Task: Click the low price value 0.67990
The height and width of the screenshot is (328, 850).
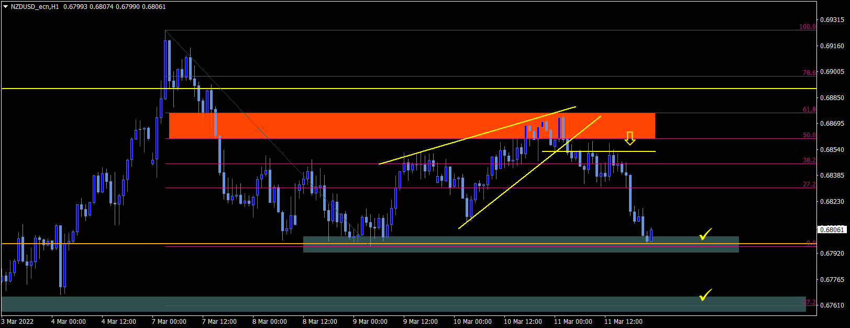Action: pyautogui.click(x=127, y=7)
